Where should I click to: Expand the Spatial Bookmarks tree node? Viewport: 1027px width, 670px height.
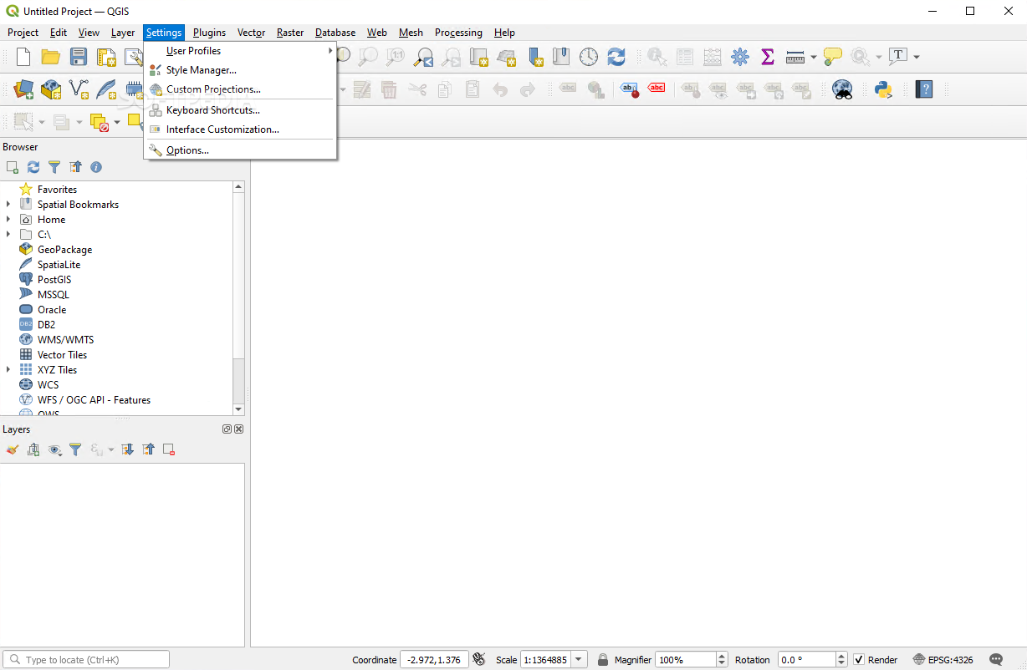click(8, 205)
